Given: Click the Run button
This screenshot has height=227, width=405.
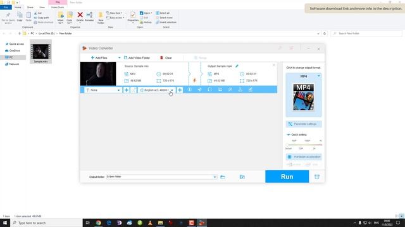Looking at the screenshot, I should pyautogui.click(x=287, y=177).
